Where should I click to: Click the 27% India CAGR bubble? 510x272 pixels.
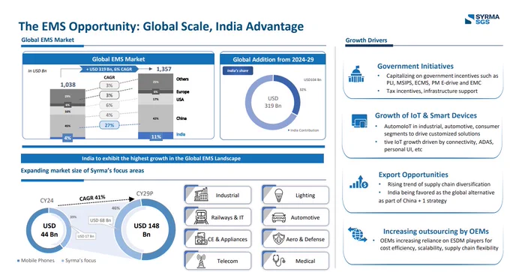click(x=109, y=125)
